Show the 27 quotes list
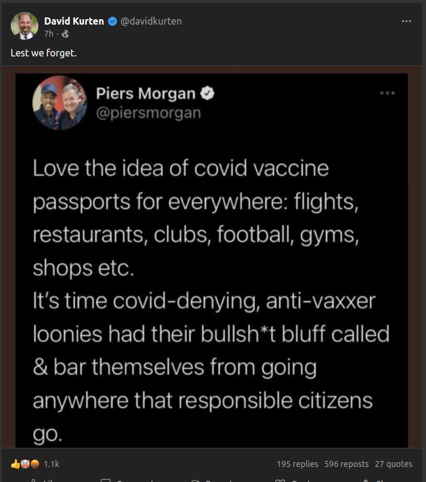The image size is (426, 482). pyautogui.click(x=394, y=463)
